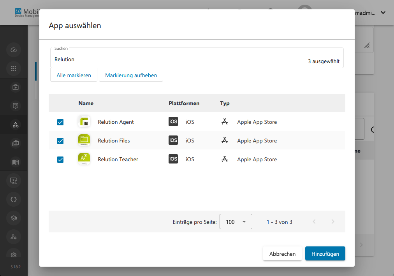Open the media library stack sidebar icon

tap(15, 143)
